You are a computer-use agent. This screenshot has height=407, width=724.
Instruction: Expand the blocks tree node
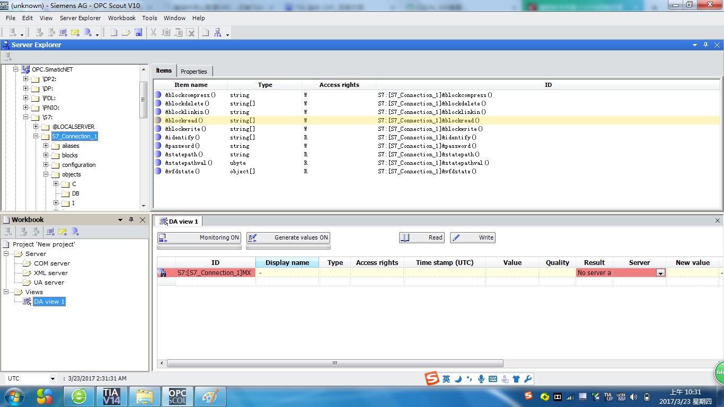46,155
